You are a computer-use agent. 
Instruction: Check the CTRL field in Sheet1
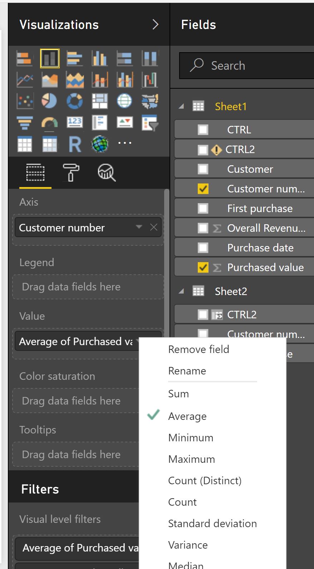click(x=203, y=129)
